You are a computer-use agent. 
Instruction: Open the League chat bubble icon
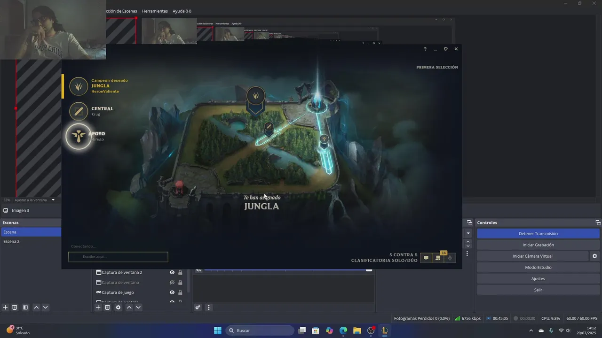(426, 258)
